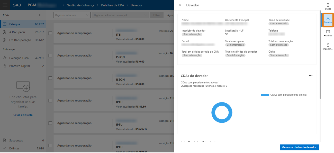Collapse the CDAs sidebar with chevrons
Screen dimensions: 334x153
coord(40,15)
